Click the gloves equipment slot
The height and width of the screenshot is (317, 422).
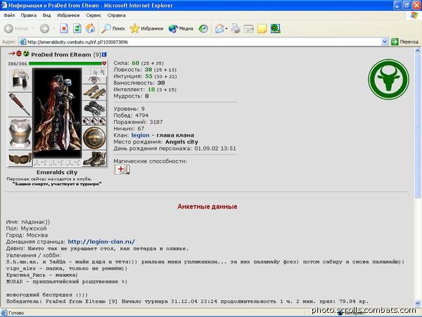pos(94,108)
